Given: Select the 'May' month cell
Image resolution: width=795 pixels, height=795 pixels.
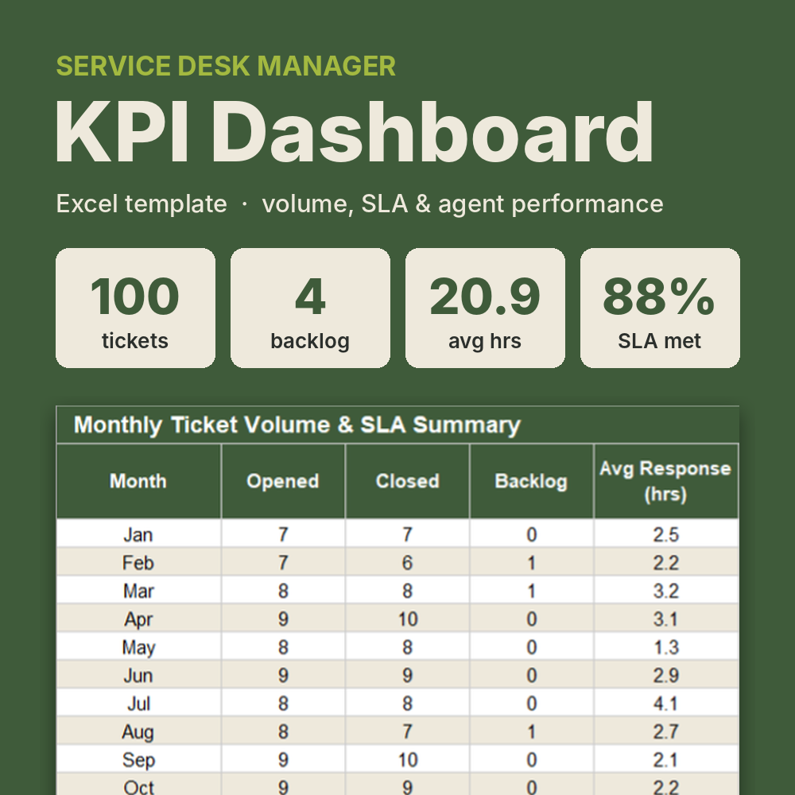Looking at the screenshot, I should [138, 647].
